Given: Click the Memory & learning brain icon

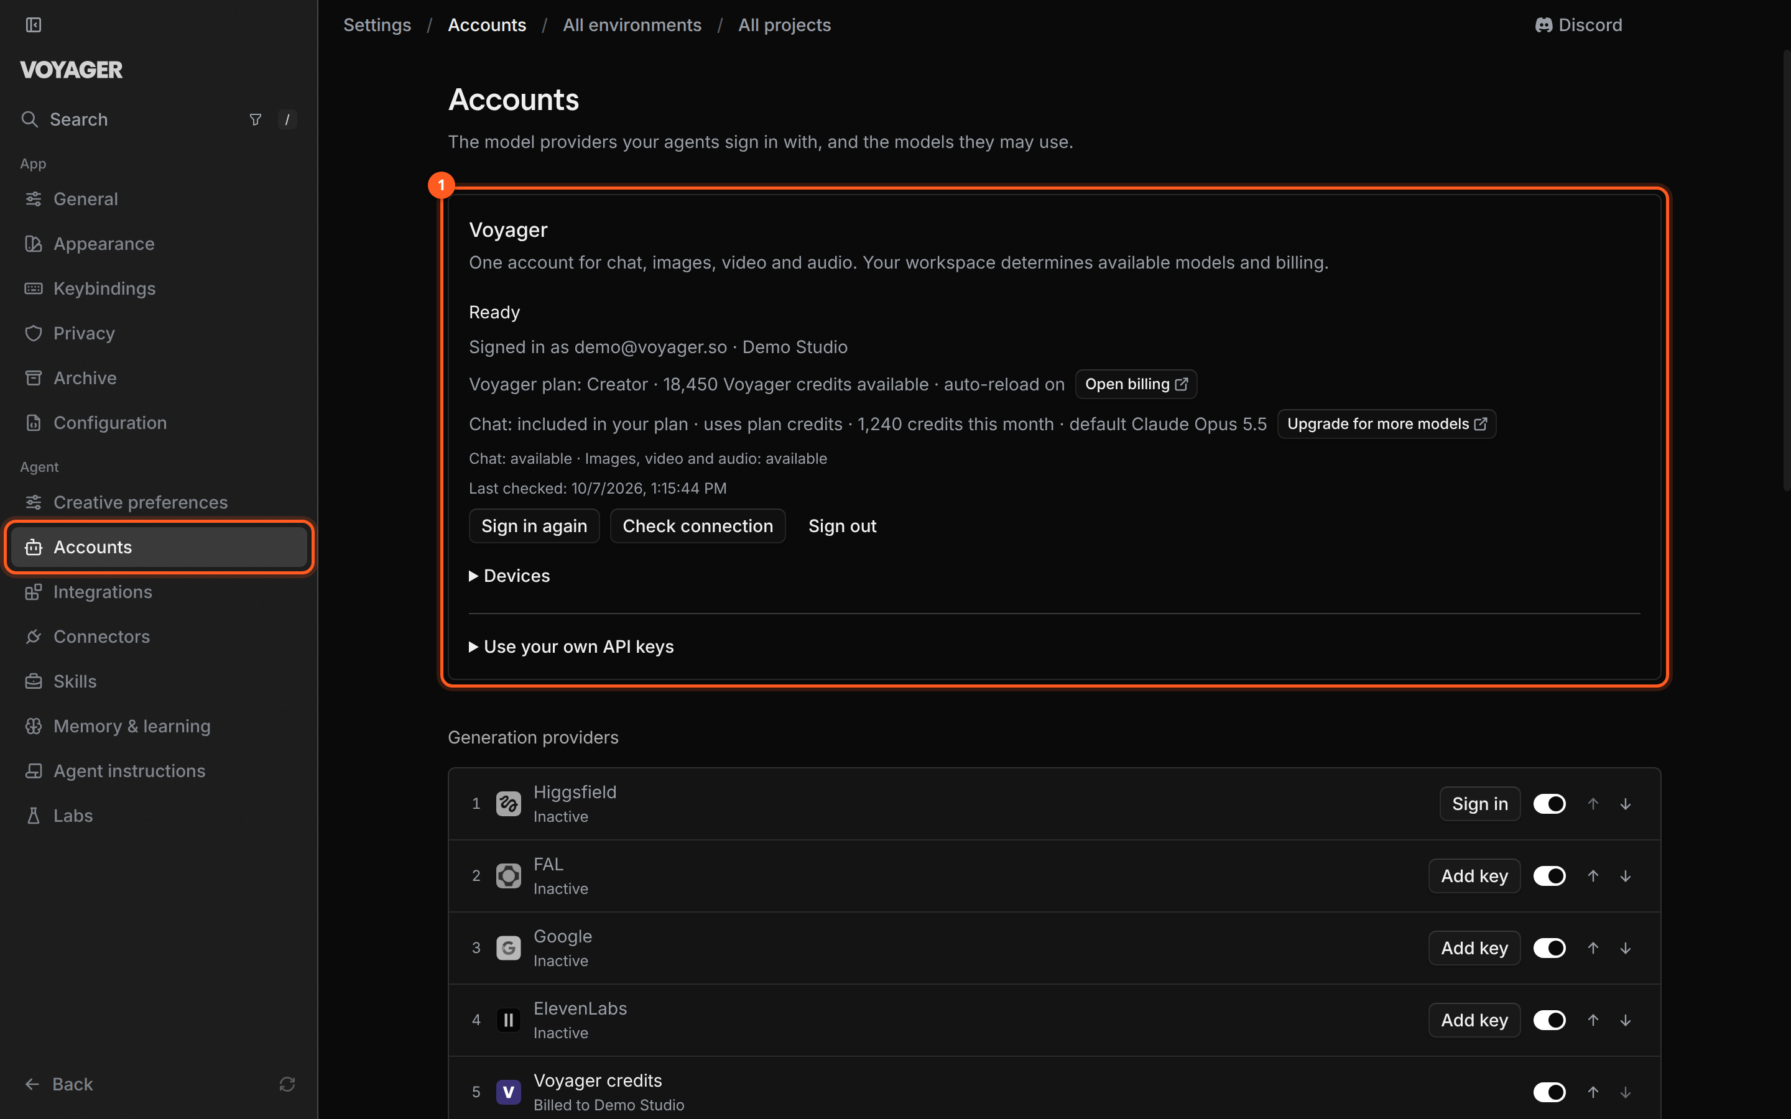Looking at the screenshot, I should click(x=34, y=726).
